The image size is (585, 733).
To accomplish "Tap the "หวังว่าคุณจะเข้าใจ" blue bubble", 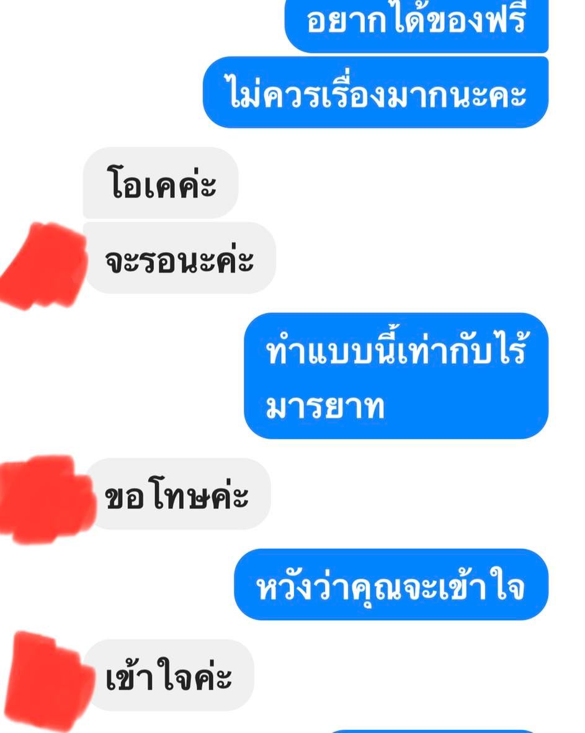I will click(x=391, y=584).
